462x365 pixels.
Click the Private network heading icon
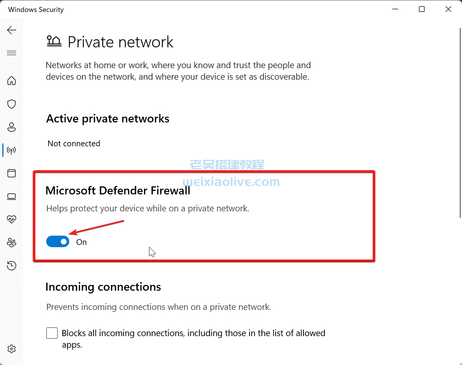click(54, 41)
